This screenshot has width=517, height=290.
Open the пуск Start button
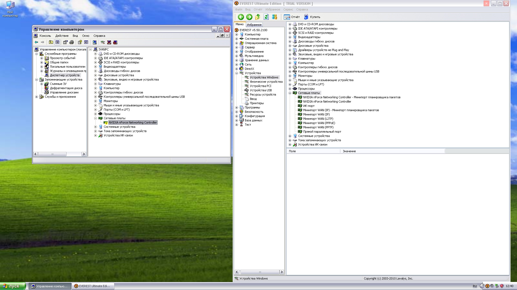13,286
